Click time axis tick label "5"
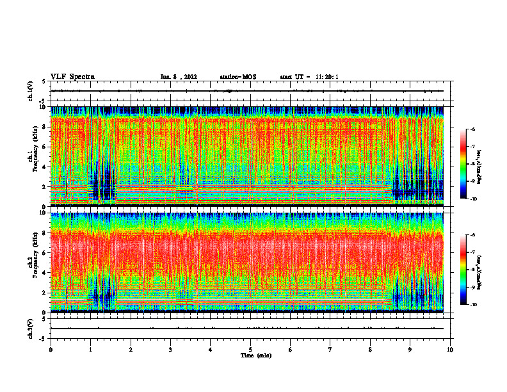The image size is (507, 392). point(250,350)
